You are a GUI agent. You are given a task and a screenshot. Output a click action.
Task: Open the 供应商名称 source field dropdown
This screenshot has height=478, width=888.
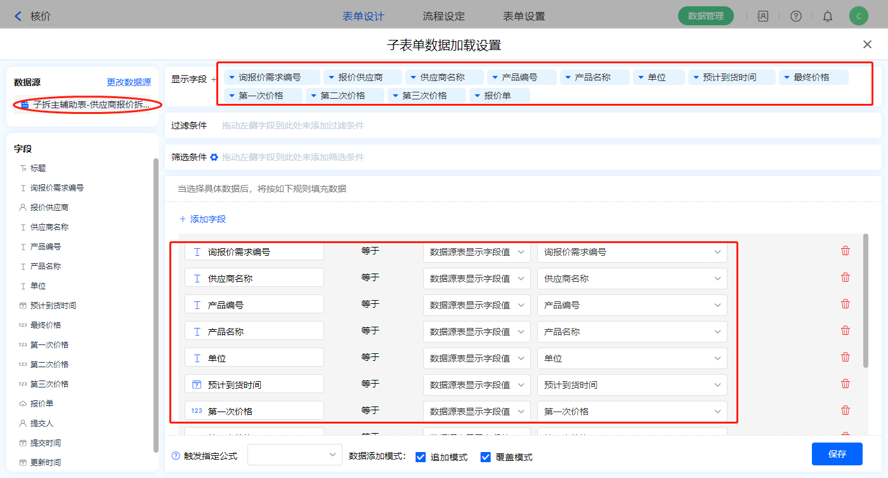tap(632, 279)
